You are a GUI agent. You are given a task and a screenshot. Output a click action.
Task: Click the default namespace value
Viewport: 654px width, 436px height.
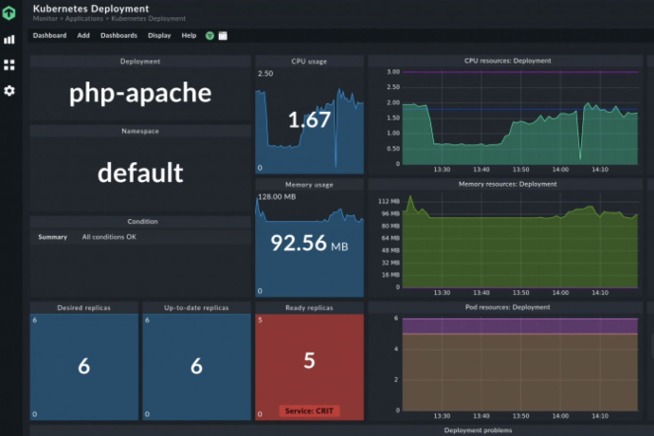140,173
